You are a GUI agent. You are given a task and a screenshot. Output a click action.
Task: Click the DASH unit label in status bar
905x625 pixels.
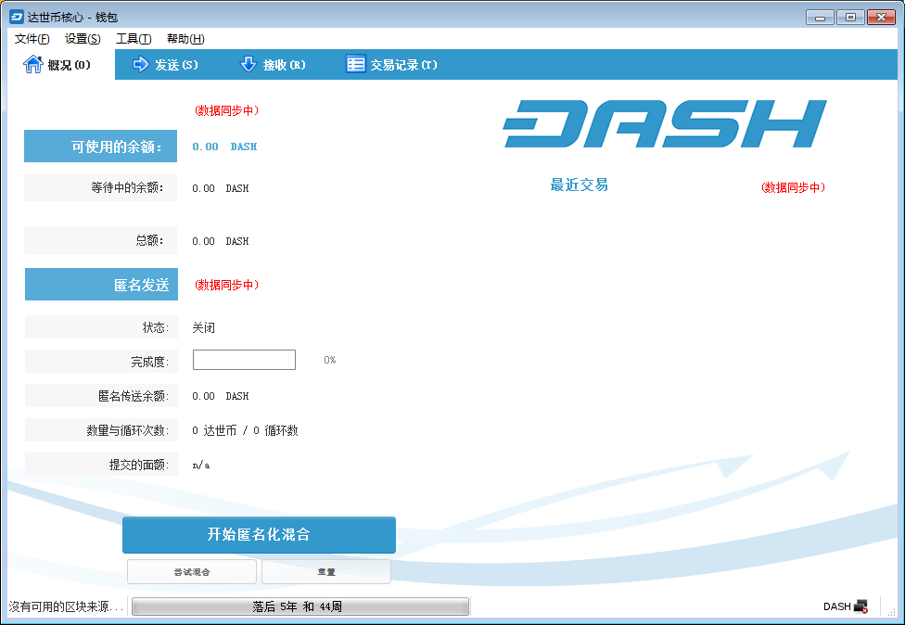837,606
